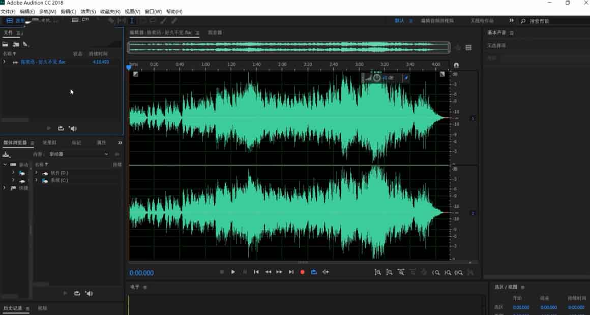Viewport: 590px width, 315px height.
Task: Open the 媒体浏览器 panel menu icon
Action: coord(33,143)
